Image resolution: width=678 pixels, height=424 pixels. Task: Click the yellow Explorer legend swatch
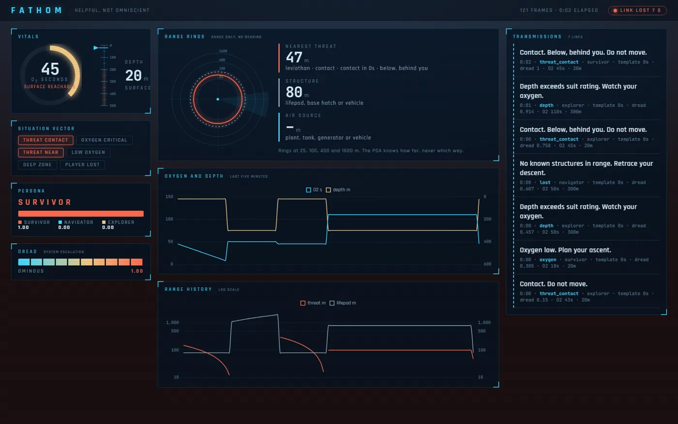pyautogui.click(x=104, y=222)
